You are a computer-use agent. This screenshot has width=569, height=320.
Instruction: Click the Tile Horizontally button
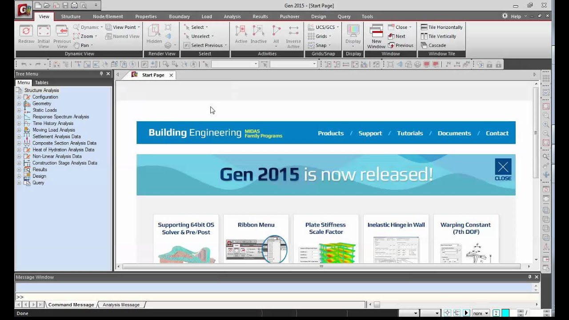441,27
